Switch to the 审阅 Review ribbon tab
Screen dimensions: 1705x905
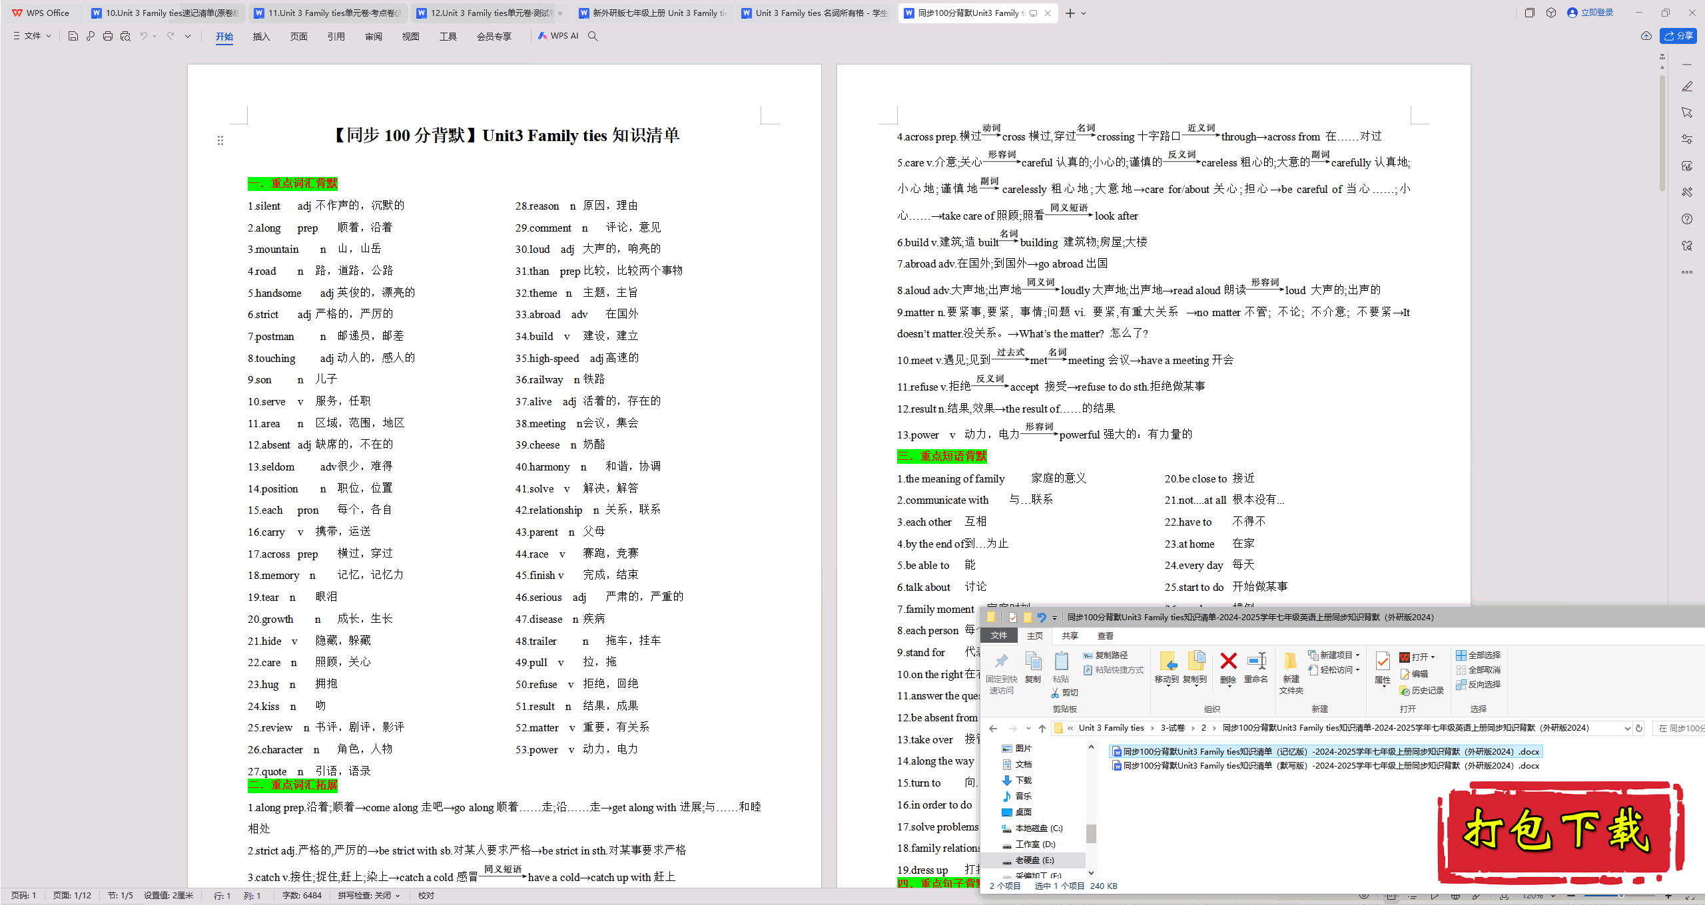coord(373,37)
